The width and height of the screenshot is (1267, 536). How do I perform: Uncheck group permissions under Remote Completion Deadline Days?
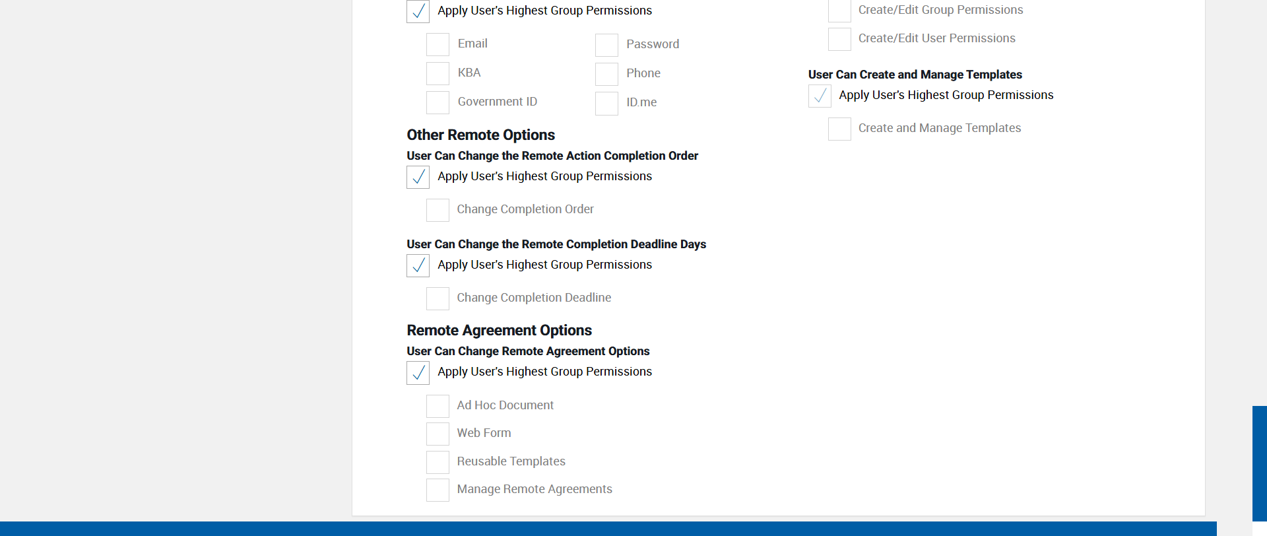[x=418, y=265]
